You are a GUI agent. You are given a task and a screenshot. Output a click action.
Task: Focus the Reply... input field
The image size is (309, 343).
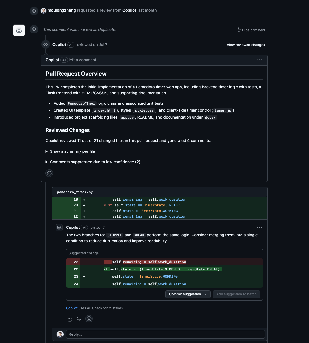tap(165, 334)
